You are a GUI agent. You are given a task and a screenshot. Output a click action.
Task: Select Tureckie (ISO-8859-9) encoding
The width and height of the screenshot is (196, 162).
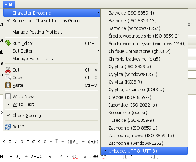[144, 120]
